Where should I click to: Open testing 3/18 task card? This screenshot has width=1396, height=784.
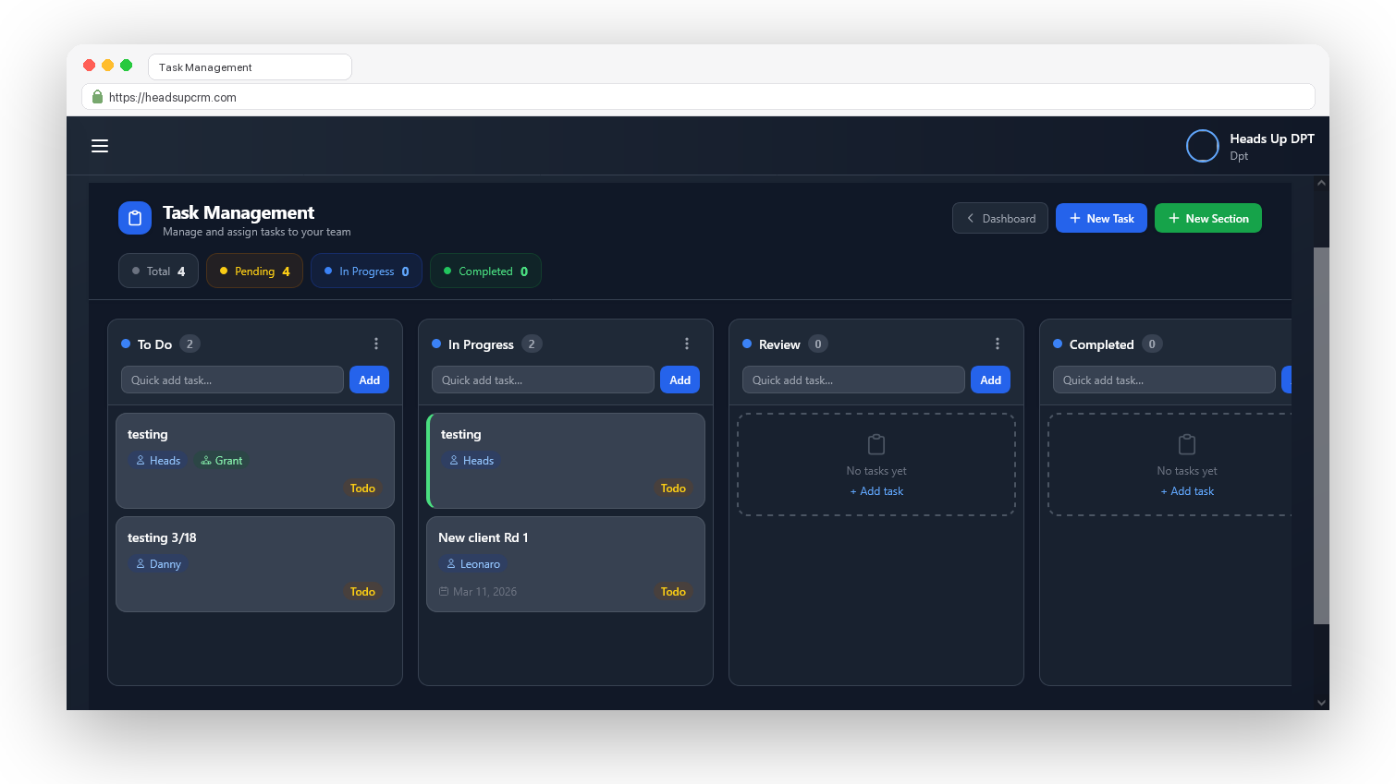pos(255,564)
